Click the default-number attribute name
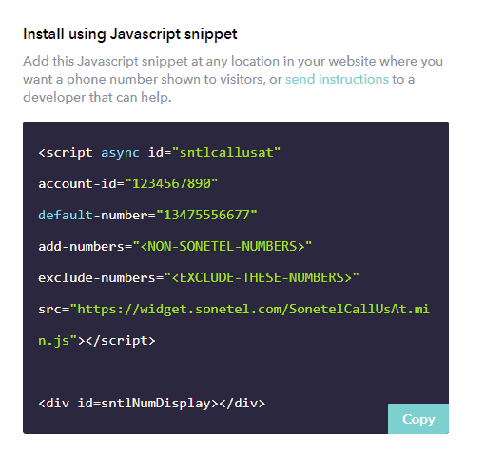The height and width of the screenshot is (471, 504). [92, 215]
